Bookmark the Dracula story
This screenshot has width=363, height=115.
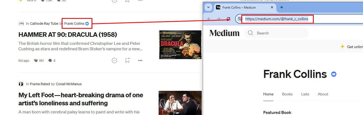point(127,60)
